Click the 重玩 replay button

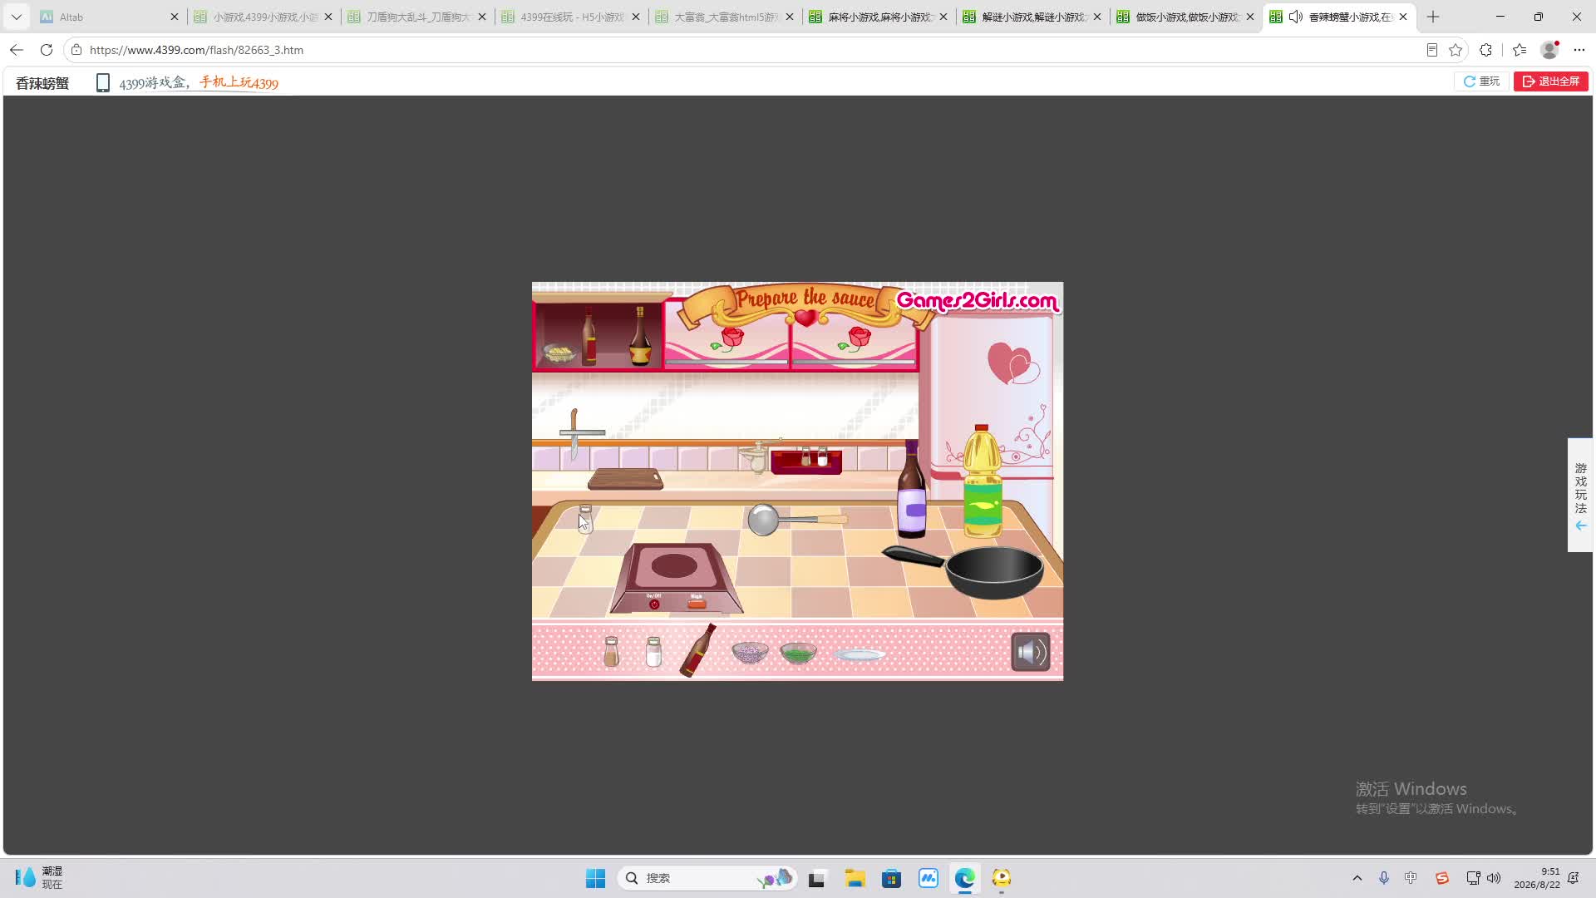1481,81
